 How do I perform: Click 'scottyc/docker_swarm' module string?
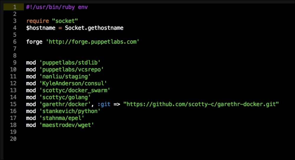point(74,90)
